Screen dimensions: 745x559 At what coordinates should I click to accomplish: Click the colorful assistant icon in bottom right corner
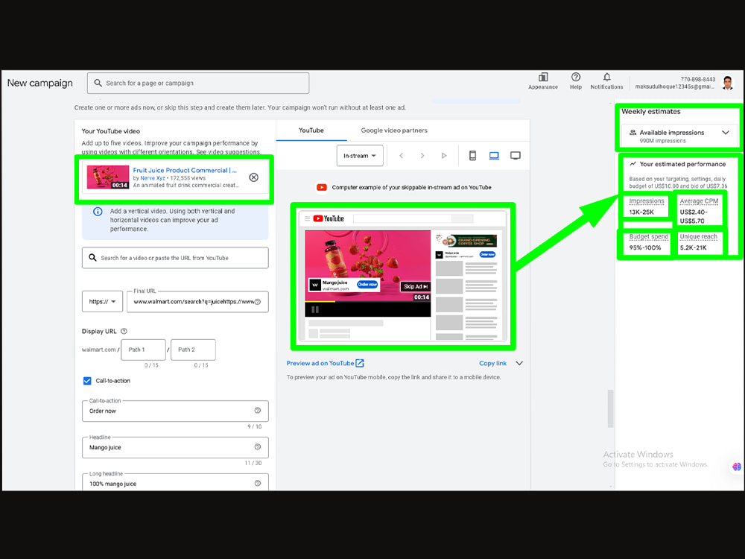coord(736,467)
